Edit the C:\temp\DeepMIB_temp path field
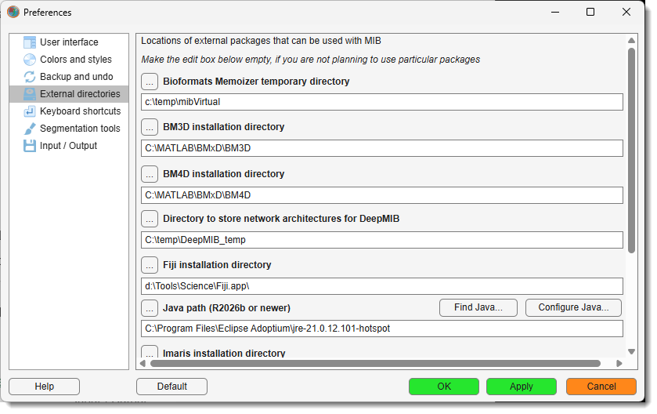Image resolution: width=657 pixels, height=414 pixels. (x=381, y=240)
